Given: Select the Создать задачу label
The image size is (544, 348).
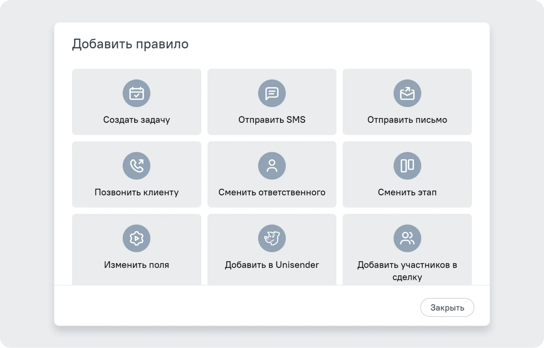Looking at the screenshot, I should (x=137, y=120).
